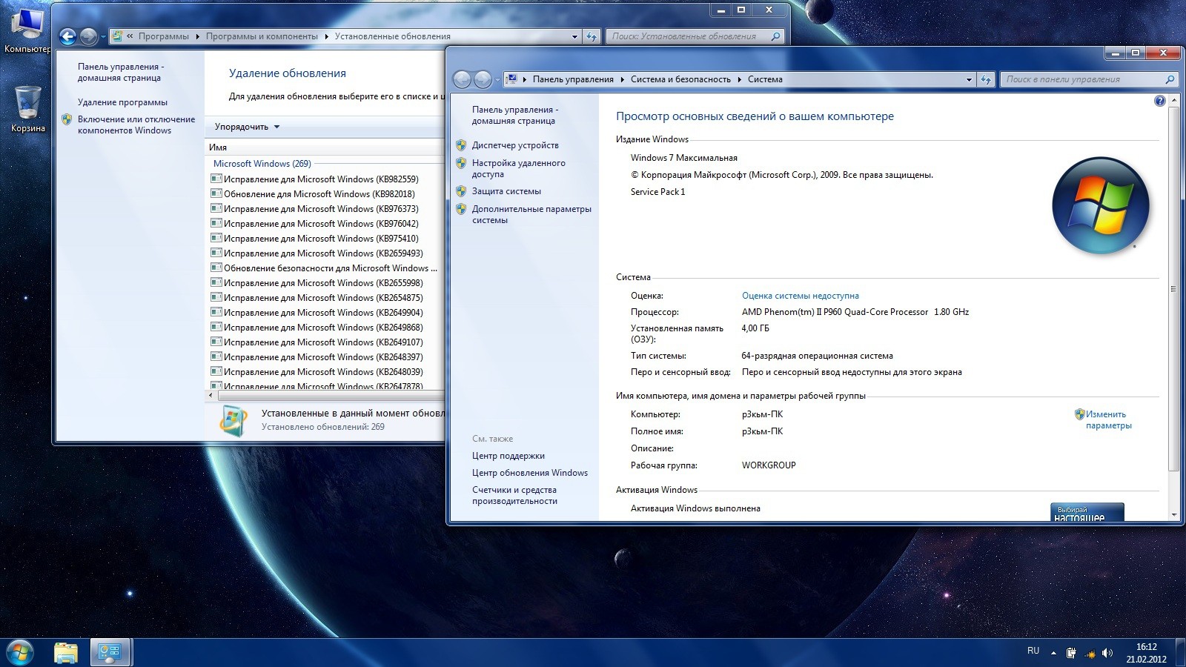Open Дополнительные параметры системы link

coord(531,214)
